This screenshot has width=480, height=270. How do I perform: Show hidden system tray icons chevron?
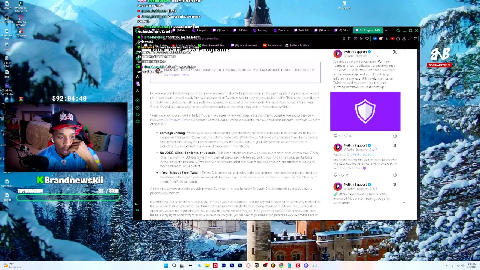coord(446,265)
